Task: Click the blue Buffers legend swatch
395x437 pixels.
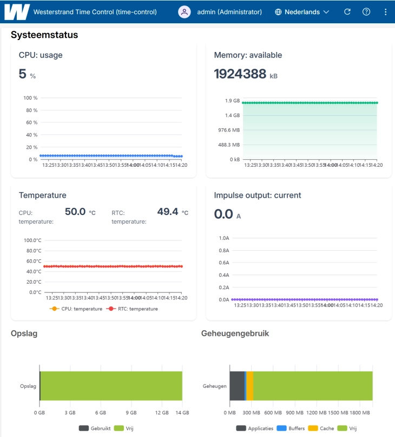Action: click(x=281, y=428)
